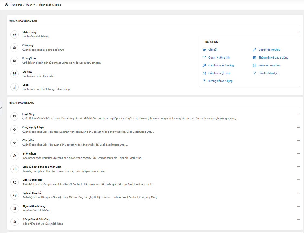Click Hướng dẫn sử dụng help link
This screenshot has height=233, width=304.
(220, 81)
